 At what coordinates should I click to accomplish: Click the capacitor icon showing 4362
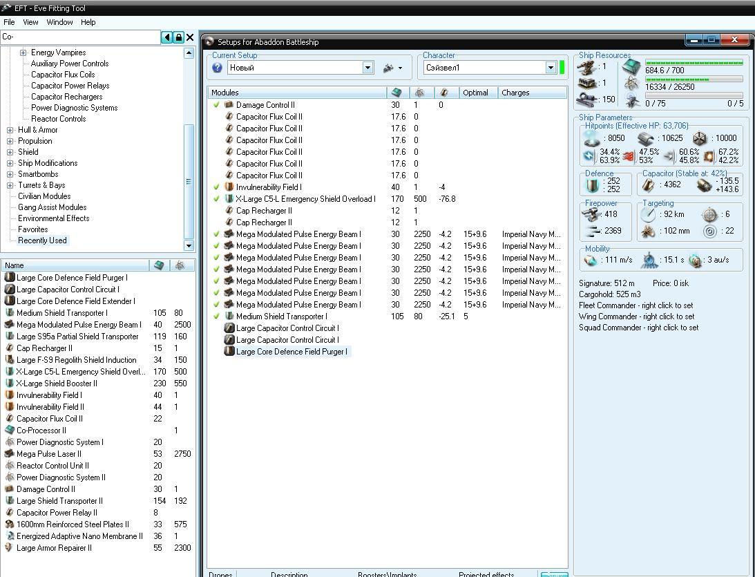pyautogui.click(x=649, y=185)
